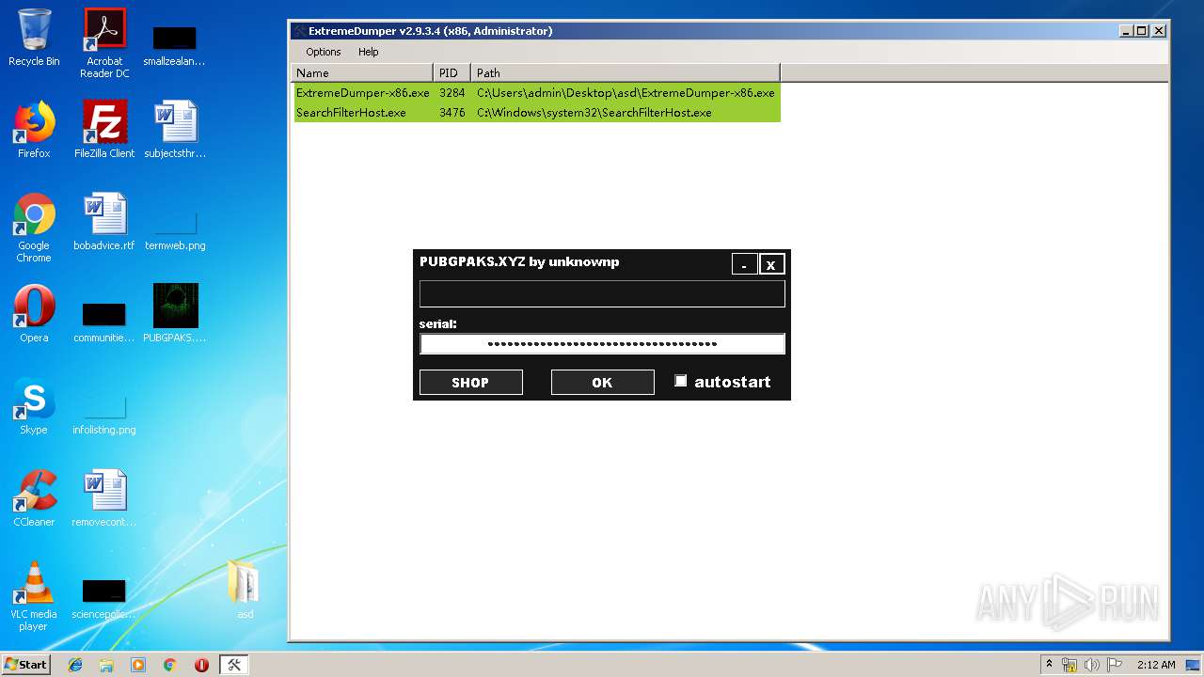The height and width of the screenshot is (677, 1204).
Task: Click path of ExtremeDumper-x86.exe
Action: point(626,93)
